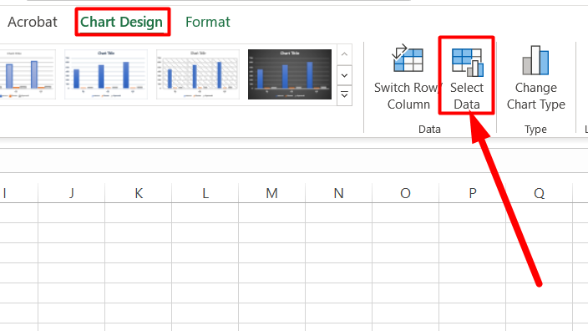
Task: Select column O header
Action: 405,193
